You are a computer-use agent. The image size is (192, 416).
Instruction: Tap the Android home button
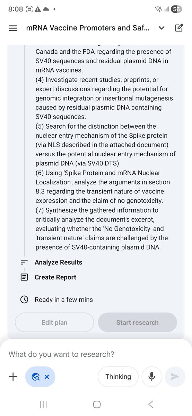tap(97, 404)
